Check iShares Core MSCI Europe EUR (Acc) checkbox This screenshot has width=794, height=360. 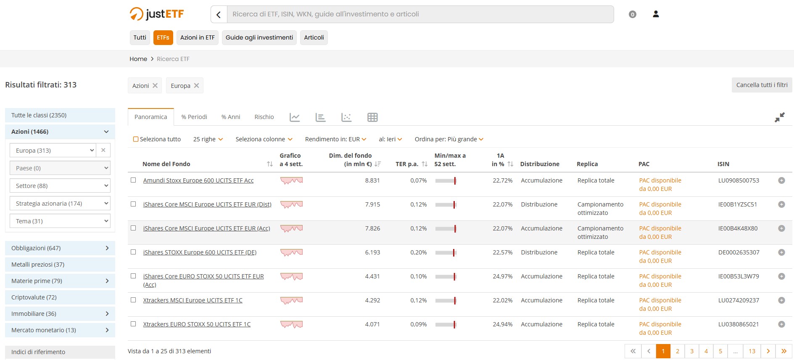coord(133,228)
